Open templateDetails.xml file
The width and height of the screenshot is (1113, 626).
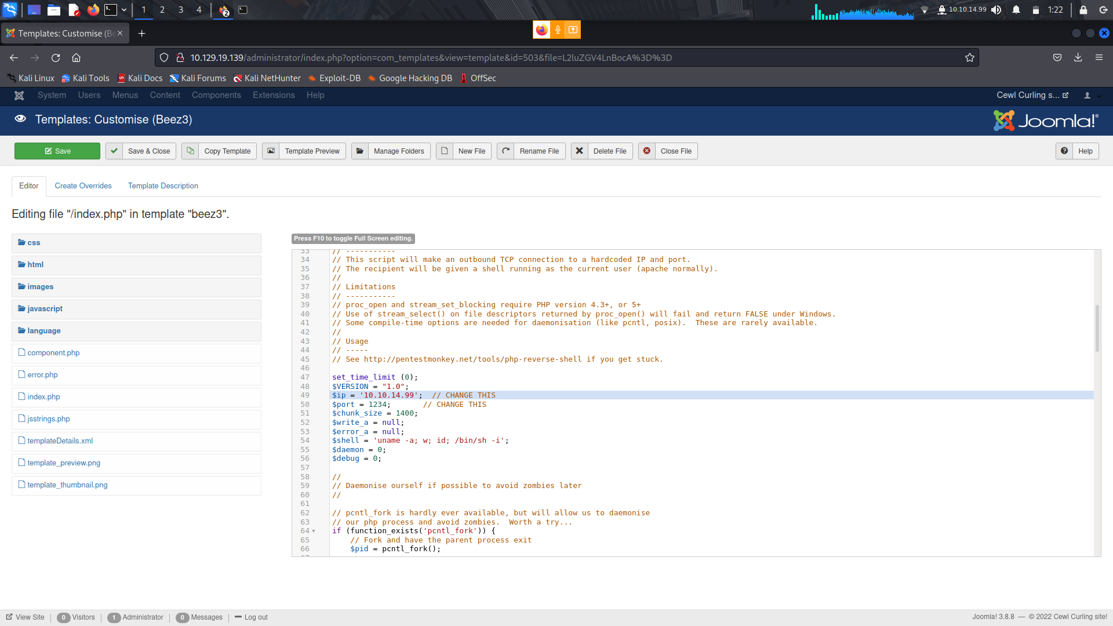60,441
